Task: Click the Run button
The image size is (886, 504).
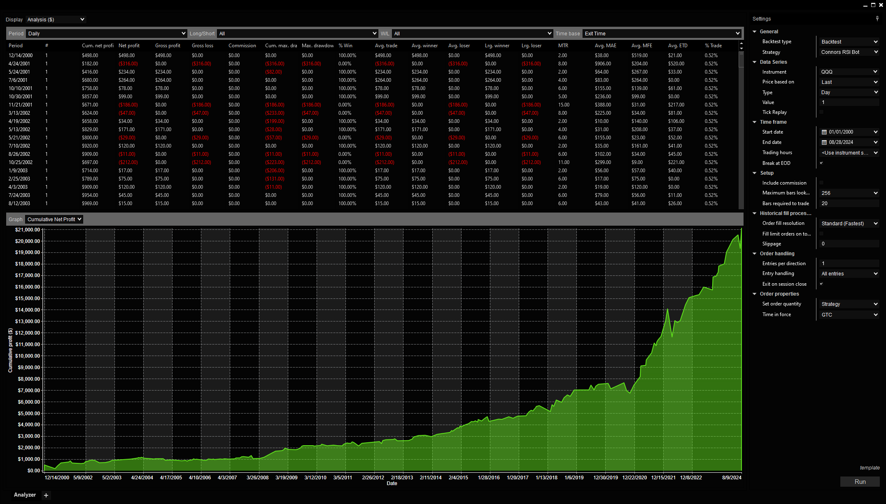Action: coord(860,482)
